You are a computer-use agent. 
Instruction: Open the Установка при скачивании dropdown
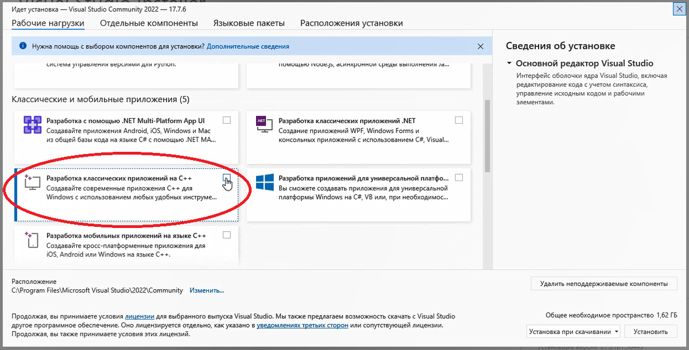point(574,331)
